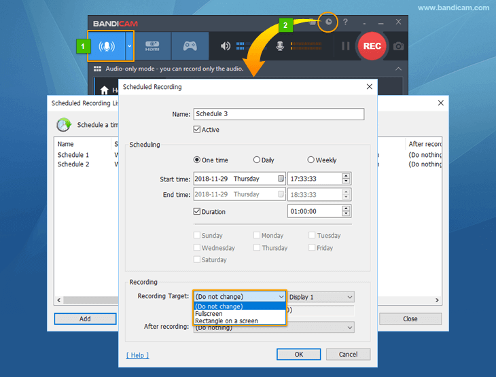Click the End time spinner arrows

pos(346,194)
